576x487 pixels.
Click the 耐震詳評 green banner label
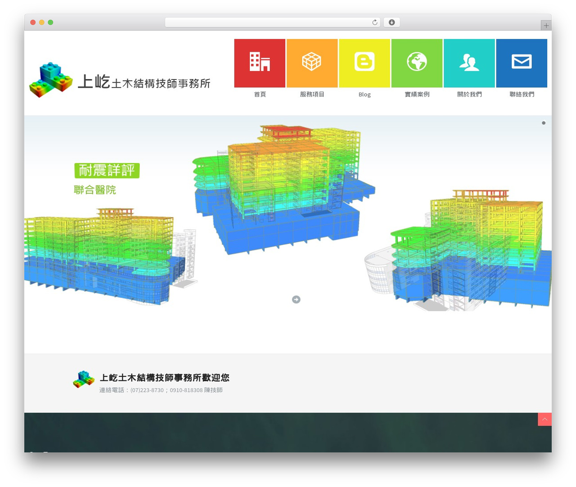[107, 171]
